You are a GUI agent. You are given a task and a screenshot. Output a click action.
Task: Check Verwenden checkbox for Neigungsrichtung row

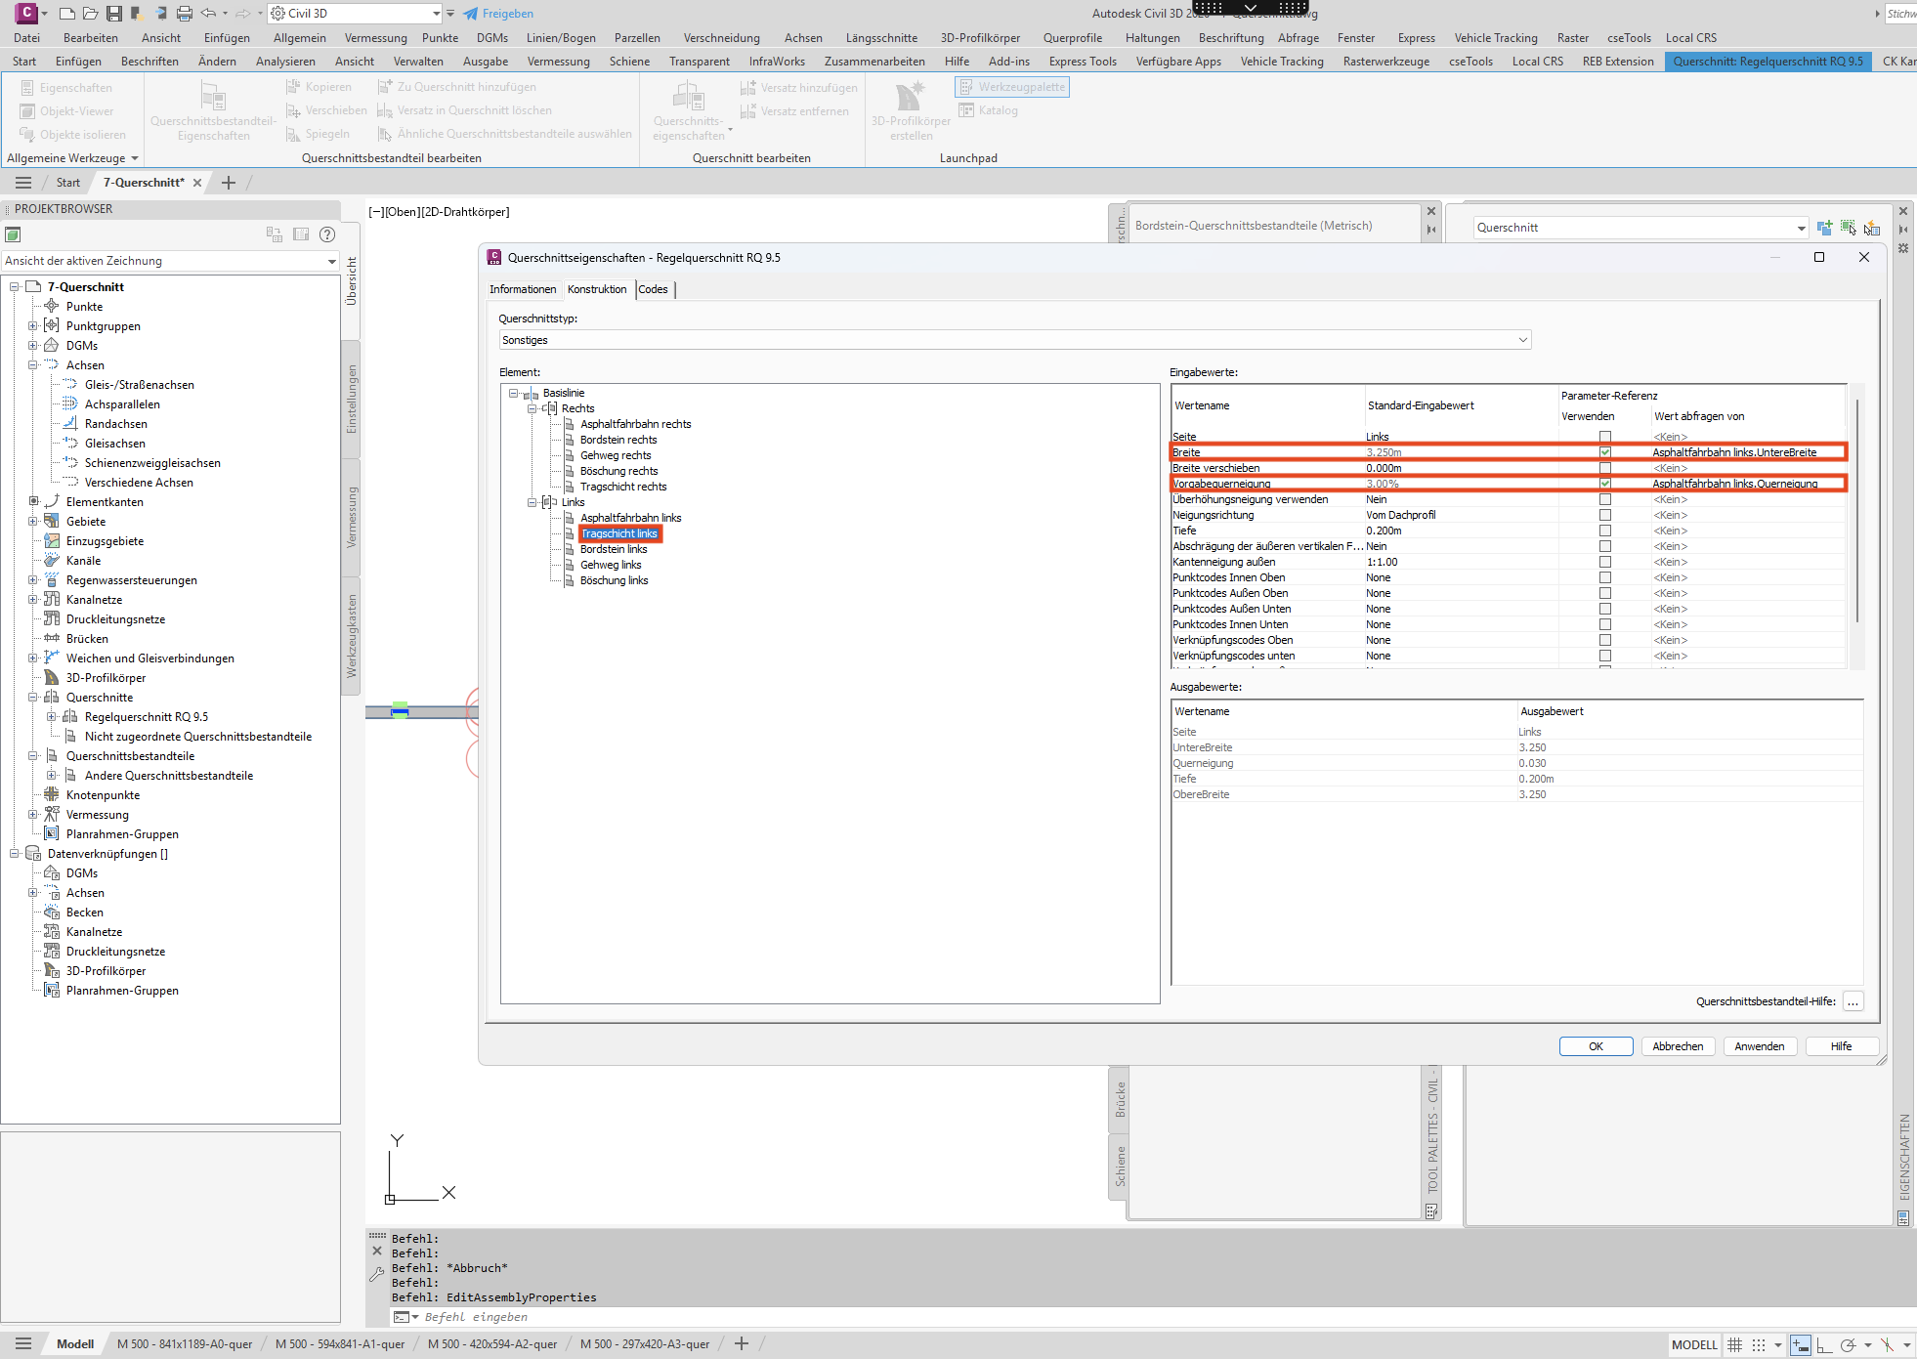1605,515
